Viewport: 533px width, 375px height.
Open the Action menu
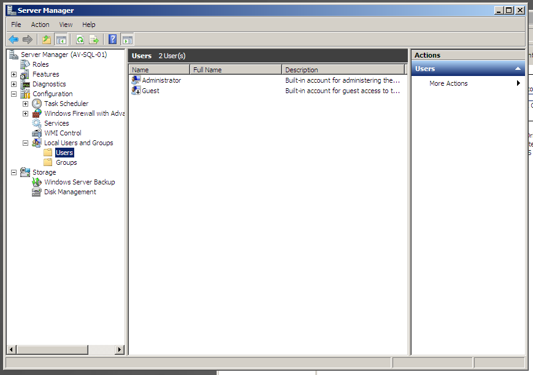tap(40, 25)
